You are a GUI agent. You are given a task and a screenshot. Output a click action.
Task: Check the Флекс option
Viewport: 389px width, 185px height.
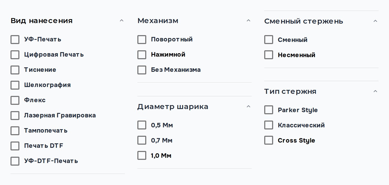[15, 100]
